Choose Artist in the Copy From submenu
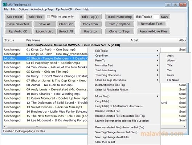192x145 pixels. tap(175, 56)
